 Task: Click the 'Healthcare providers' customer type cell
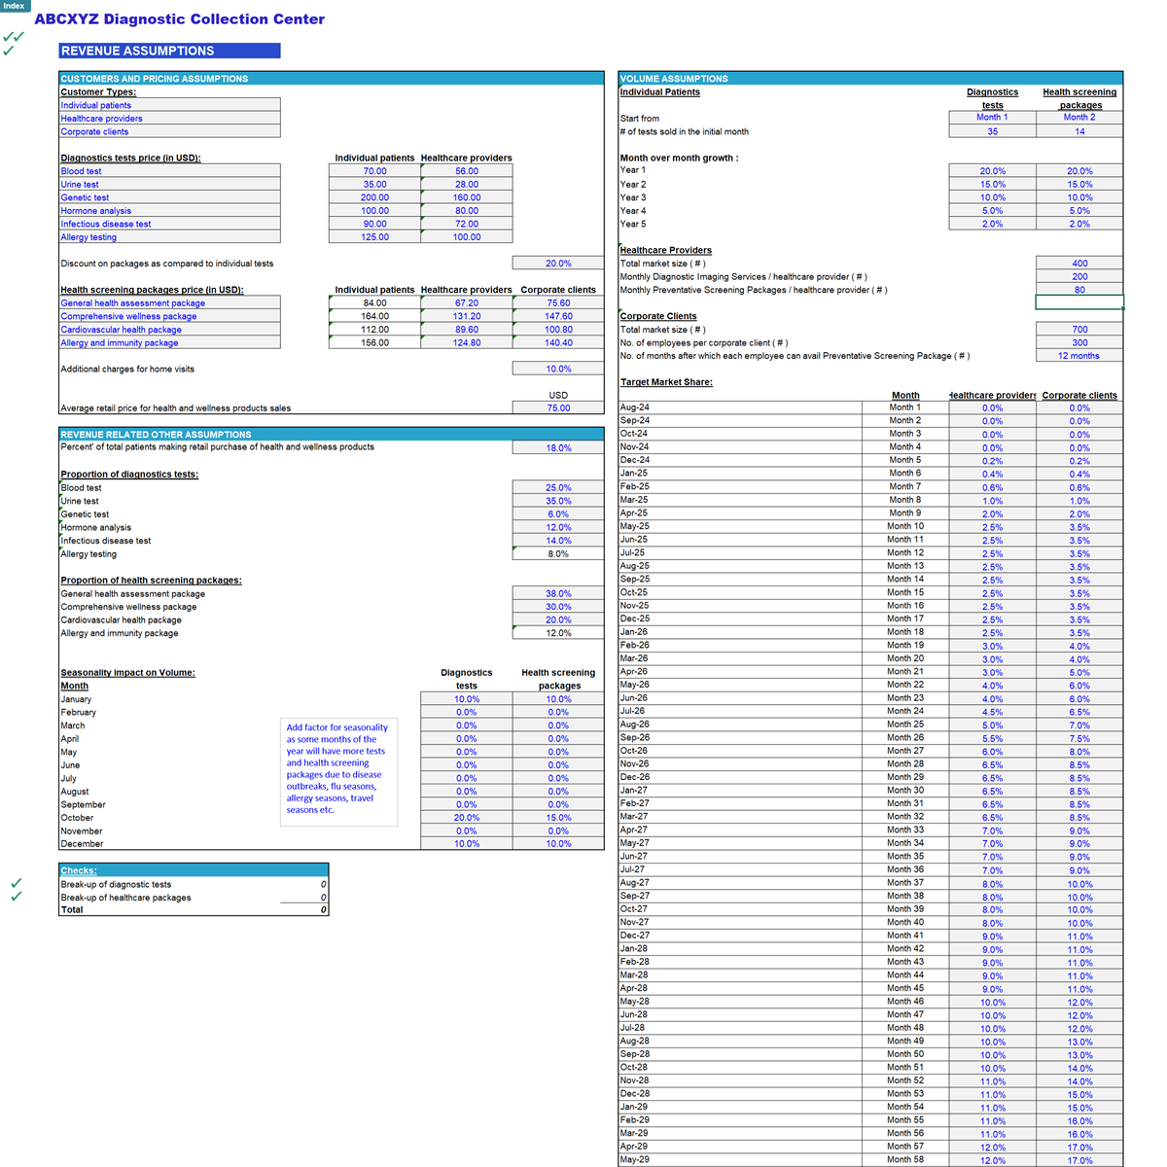(169, 119)
